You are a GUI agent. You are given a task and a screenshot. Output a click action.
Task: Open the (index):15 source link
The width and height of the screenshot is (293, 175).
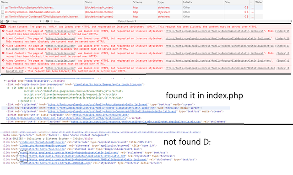pos(282,31)
